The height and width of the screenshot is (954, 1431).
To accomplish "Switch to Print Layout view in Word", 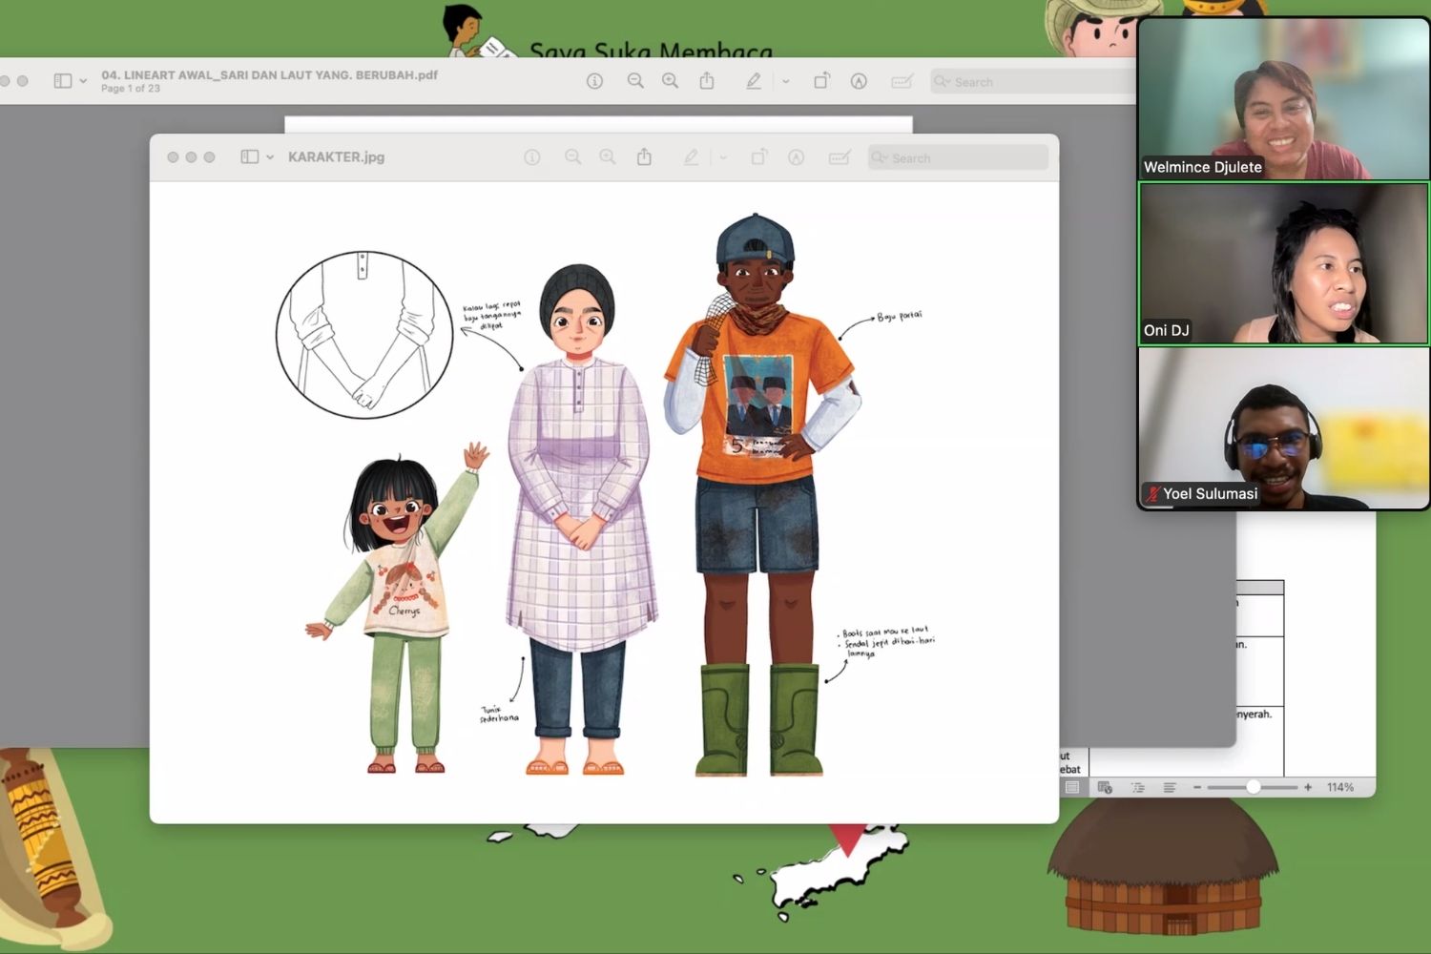I will coord(1072,787).
